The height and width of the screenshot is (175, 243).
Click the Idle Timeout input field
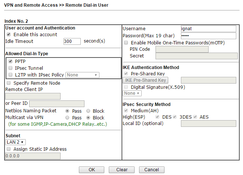coord(72,41)
